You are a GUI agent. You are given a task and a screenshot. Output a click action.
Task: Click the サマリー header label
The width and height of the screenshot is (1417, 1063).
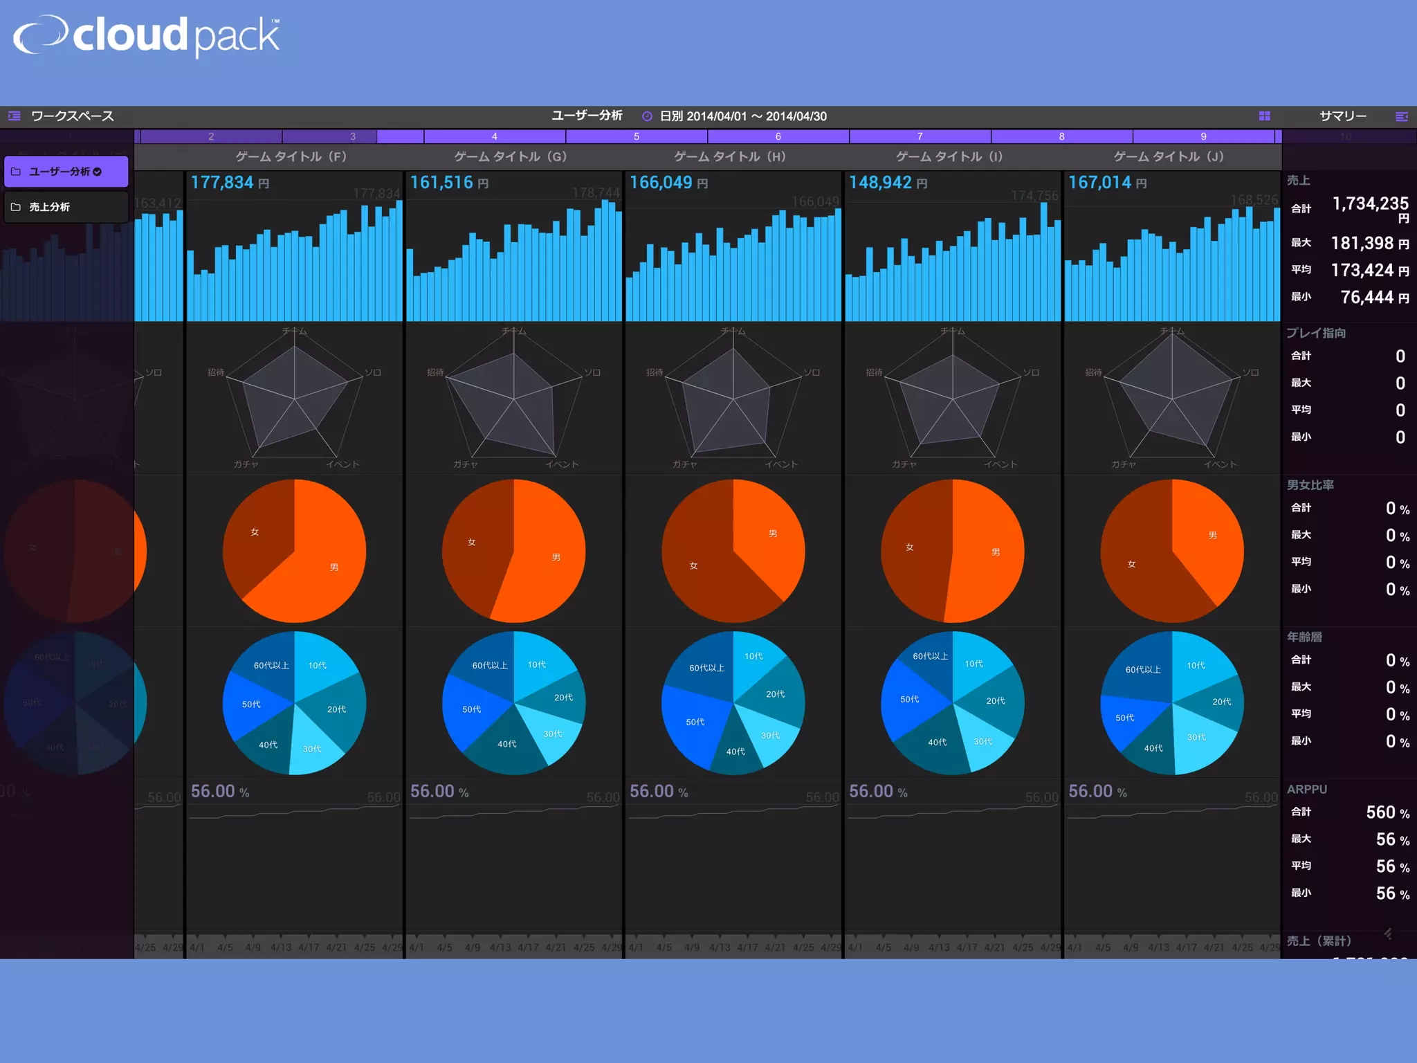1342,116
